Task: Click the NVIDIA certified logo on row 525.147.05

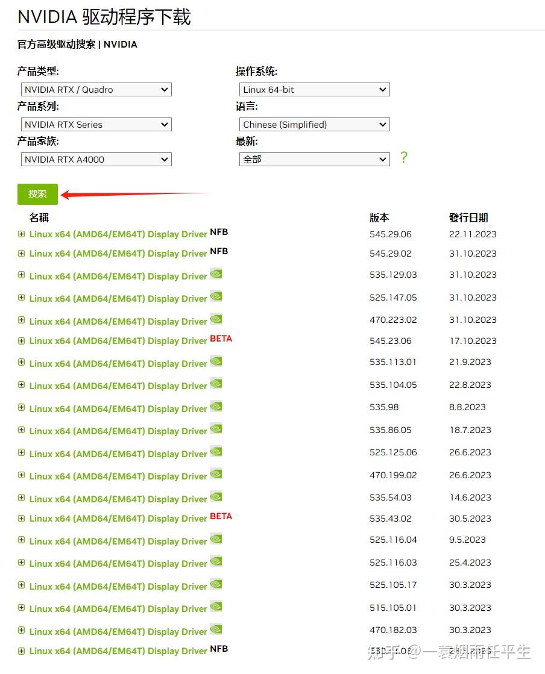Action: (216, 296)
